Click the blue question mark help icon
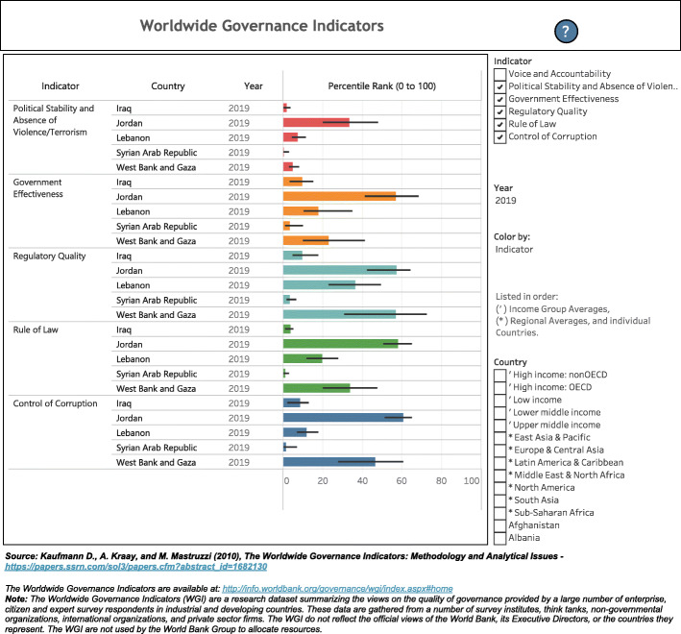Viewport: 681px width, 634px height. pyautogui.click(x=567, y=32)
